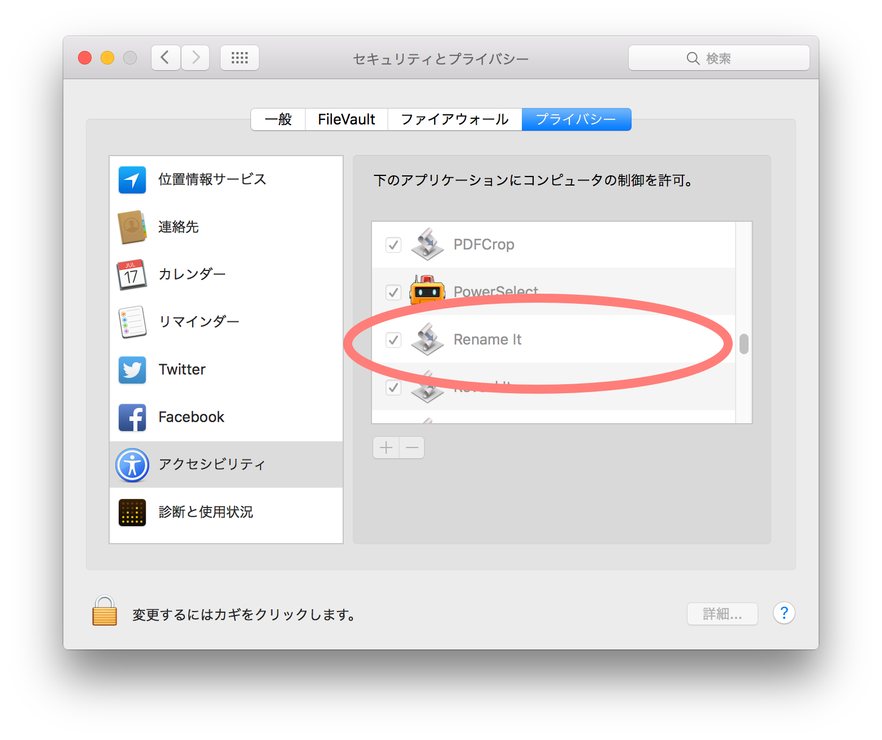Select the Accessibility icon in sidebar
Image resolution: width=882 pixels, height=740 pixels.
tap(132, 465)
